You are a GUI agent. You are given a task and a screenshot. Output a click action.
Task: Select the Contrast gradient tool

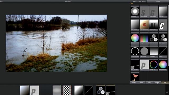[x=163, y=12]
